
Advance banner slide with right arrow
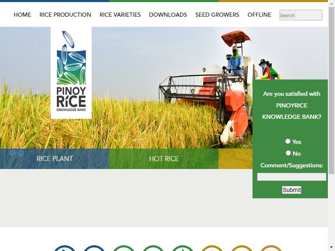21,153
